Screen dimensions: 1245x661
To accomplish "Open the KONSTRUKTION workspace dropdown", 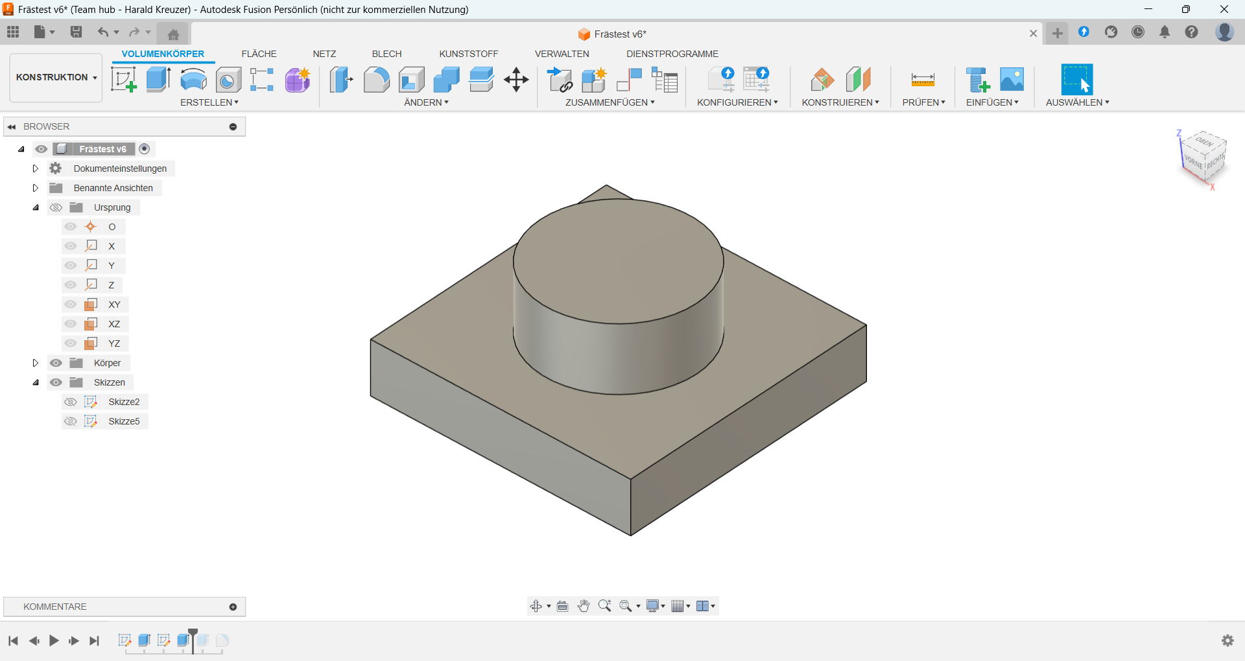I will click(x=56, y=78).
